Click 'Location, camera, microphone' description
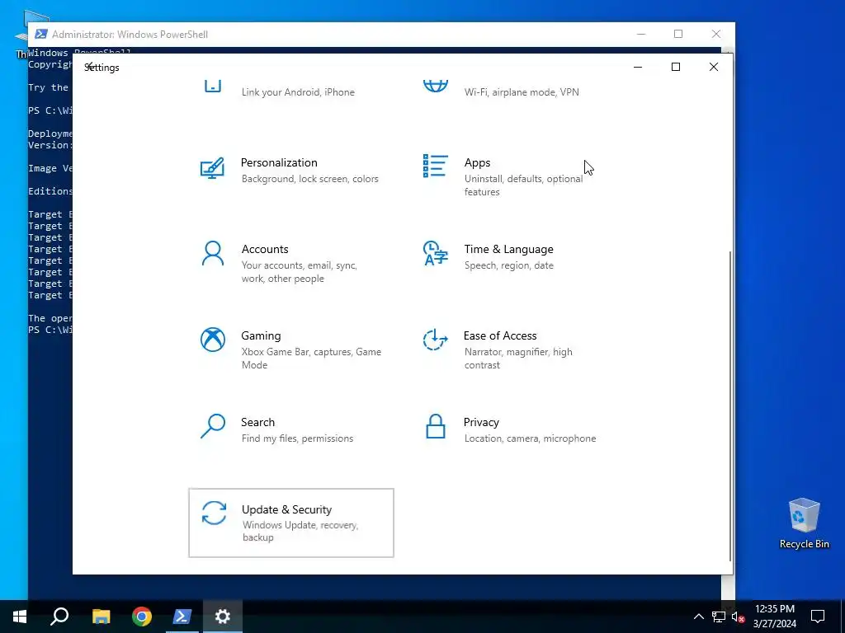The height and width of the screenshot is (633, 845). [x=531, y=438]
